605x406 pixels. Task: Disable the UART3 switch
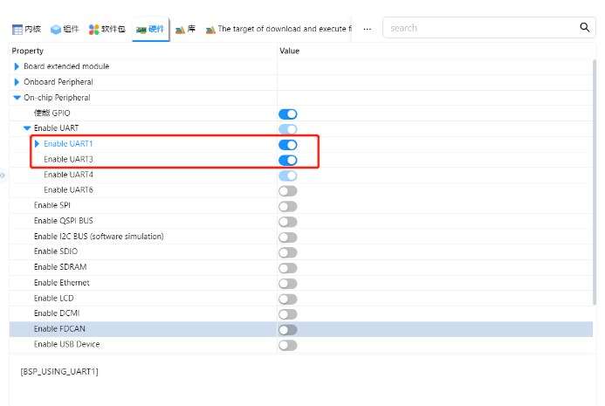(288, 160)
